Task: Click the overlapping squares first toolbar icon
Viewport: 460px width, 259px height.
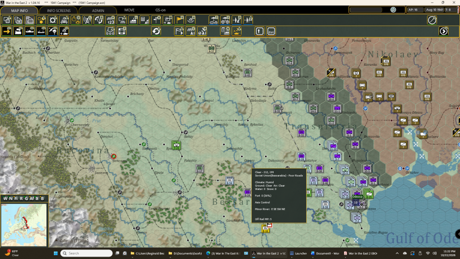Action: point(7,20)
